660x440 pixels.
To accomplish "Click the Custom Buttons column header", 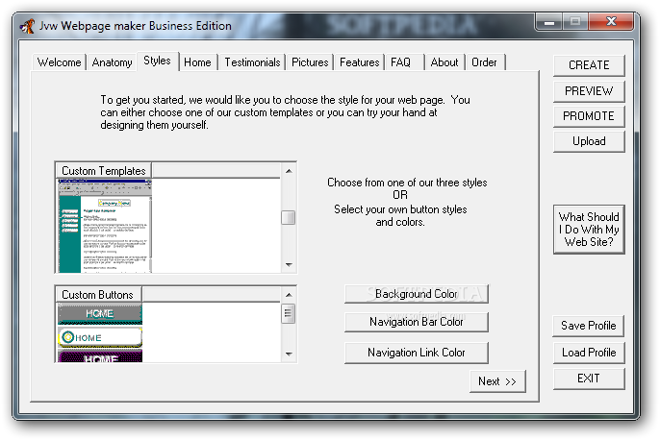I will pyautogui.click(x=98, y=295).
